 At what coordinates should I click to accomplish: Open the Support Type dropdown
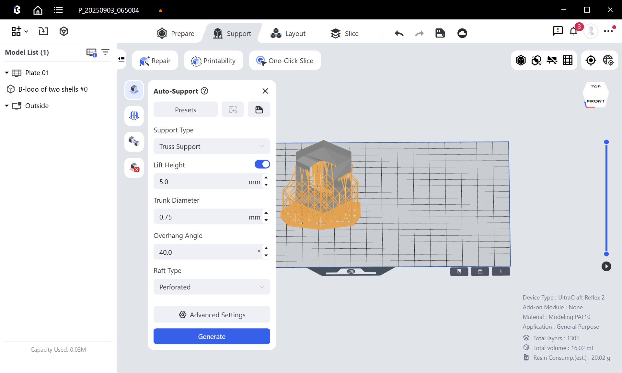pyautogui.click(x=212, y=146)
